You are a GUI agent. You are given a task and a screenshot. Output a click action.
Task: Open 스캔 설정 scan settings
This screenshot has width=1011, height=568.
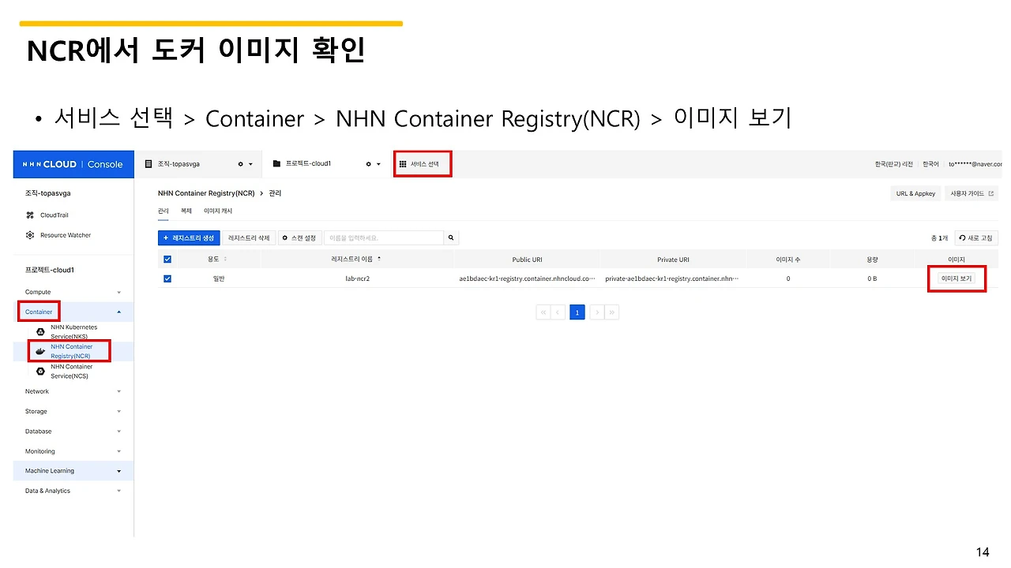point(299,237)
